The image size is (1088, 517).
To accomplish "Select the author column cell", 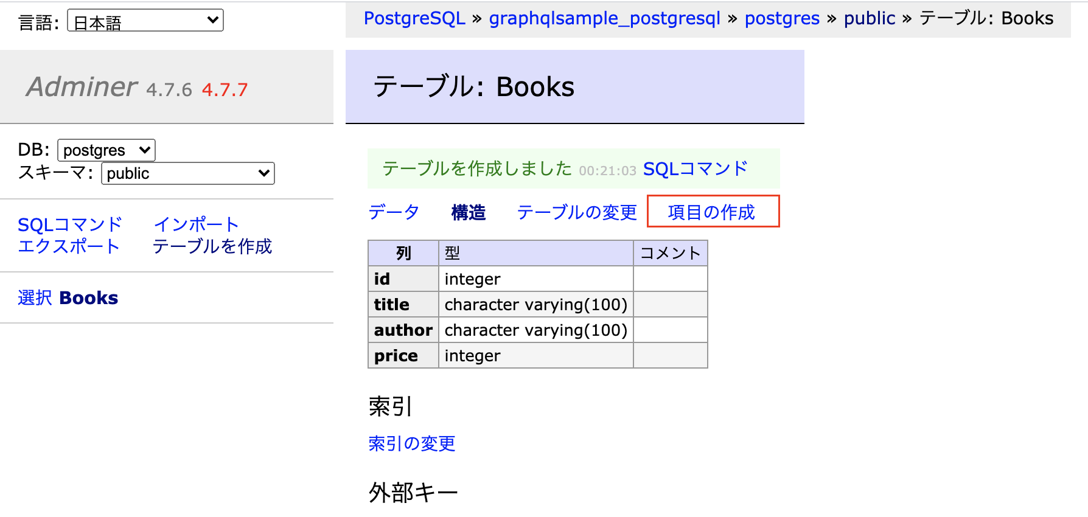I will tap(403, 330).
